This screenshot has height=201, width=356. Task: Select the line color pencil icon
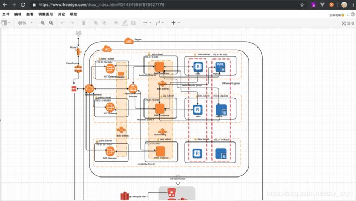[x=125, y=23]
